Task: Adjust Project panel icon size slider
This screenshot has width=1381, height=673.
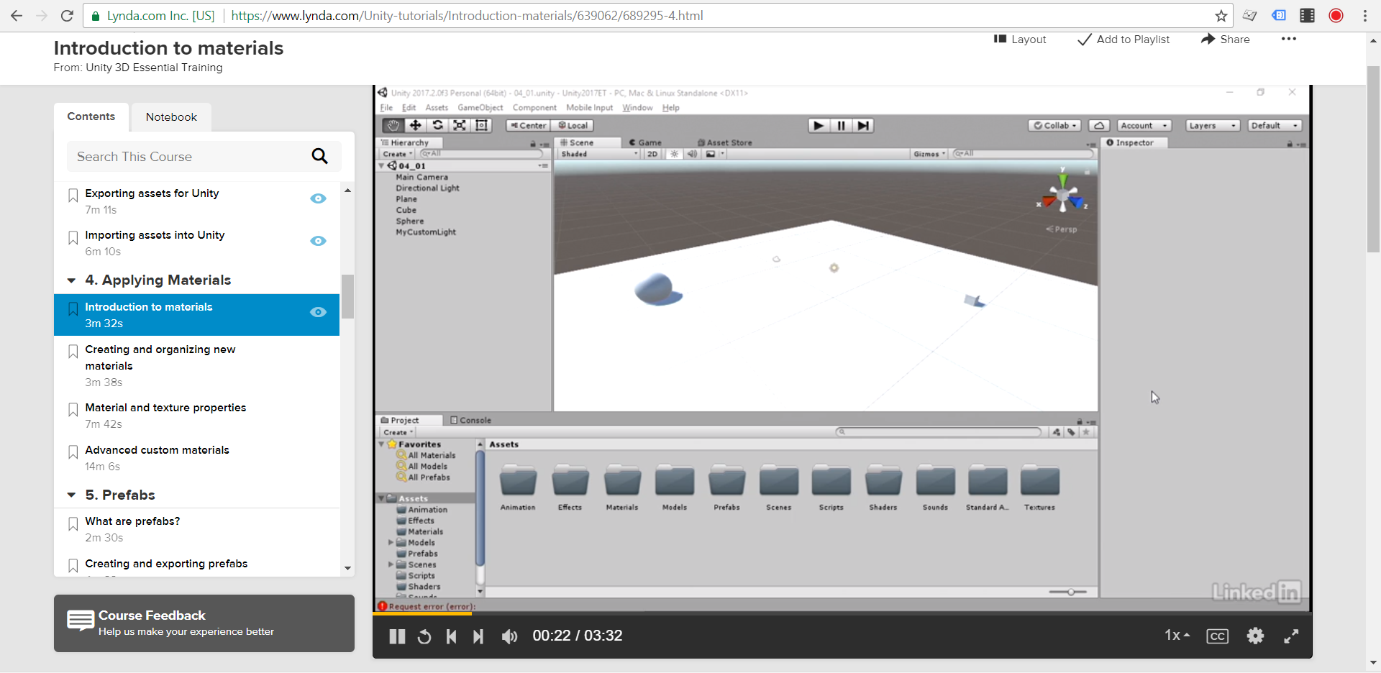Action: click(x=1071, y=592)
